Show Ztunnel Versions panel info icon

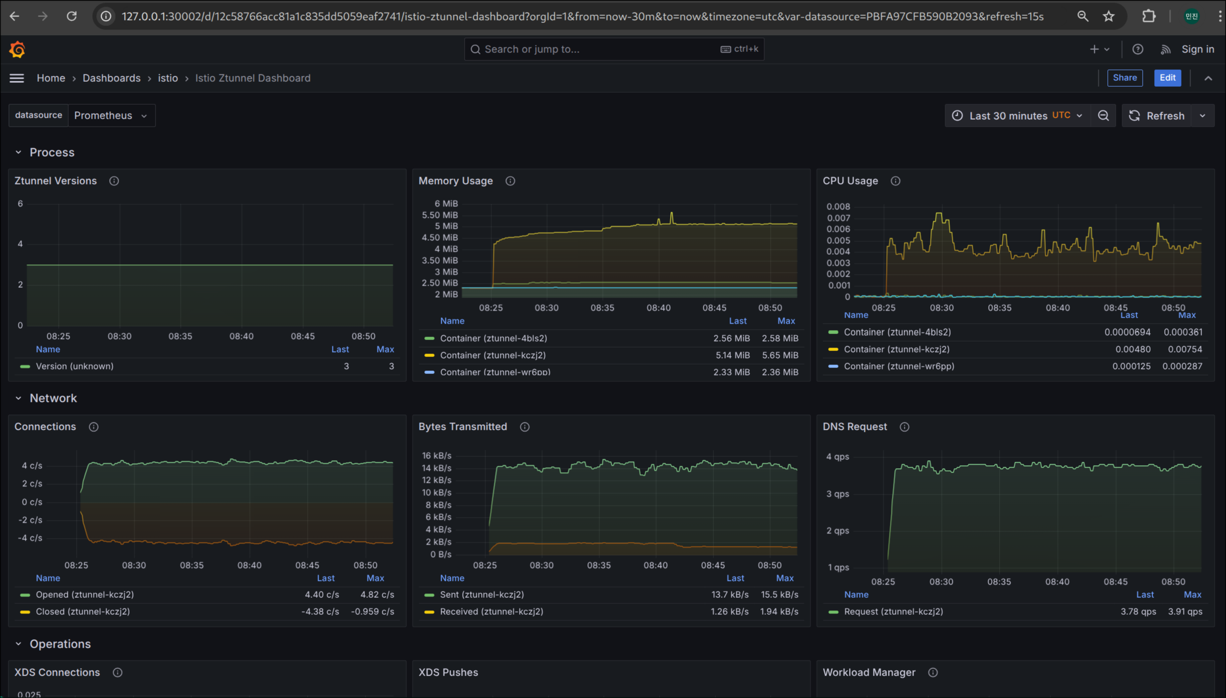point(114,181)
